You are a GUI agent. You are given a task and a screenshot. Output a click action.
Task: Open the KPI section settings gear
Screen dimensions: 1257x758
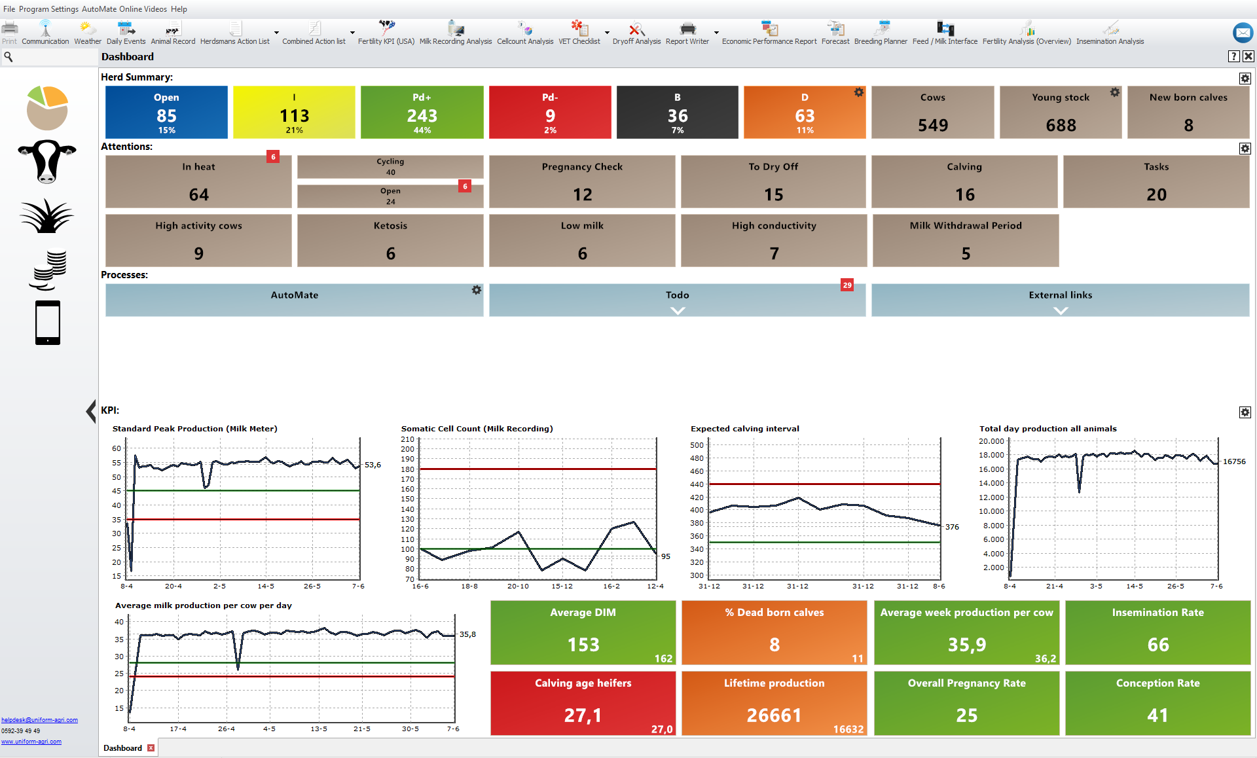click(x=1245, y=412)
